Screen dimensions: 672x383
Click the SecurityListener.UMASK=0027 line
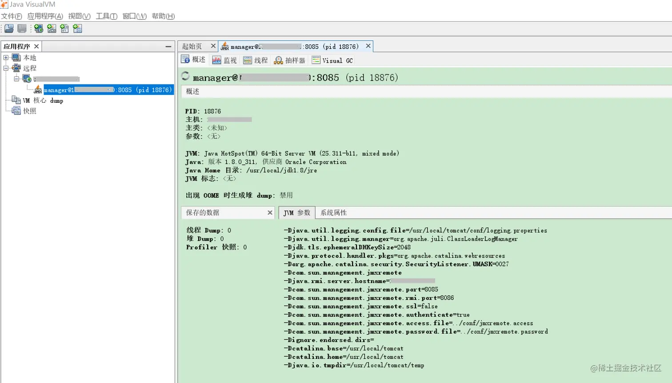[396, 264]
